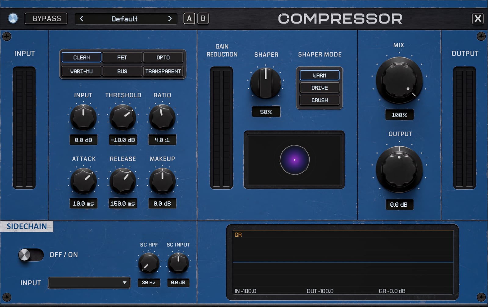The width and height of the screenshot is (488, 307).
Task: Open the Default preset name menu
Action: click(x=124, y=19)
